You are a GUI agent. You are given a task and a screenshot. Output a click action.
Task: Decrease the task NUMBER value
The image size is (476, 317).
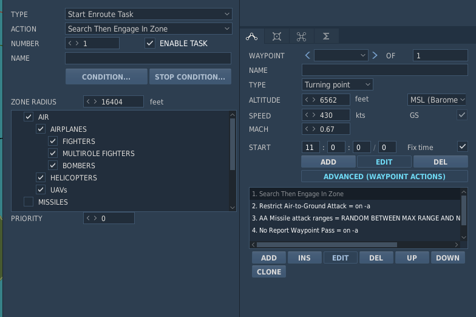point(70,43)
